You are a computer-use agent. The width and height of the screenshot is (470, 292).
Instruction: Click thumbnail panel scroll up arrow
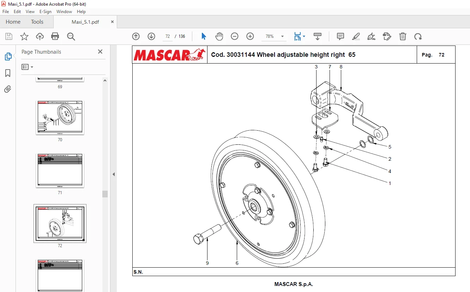pos(105,81)
